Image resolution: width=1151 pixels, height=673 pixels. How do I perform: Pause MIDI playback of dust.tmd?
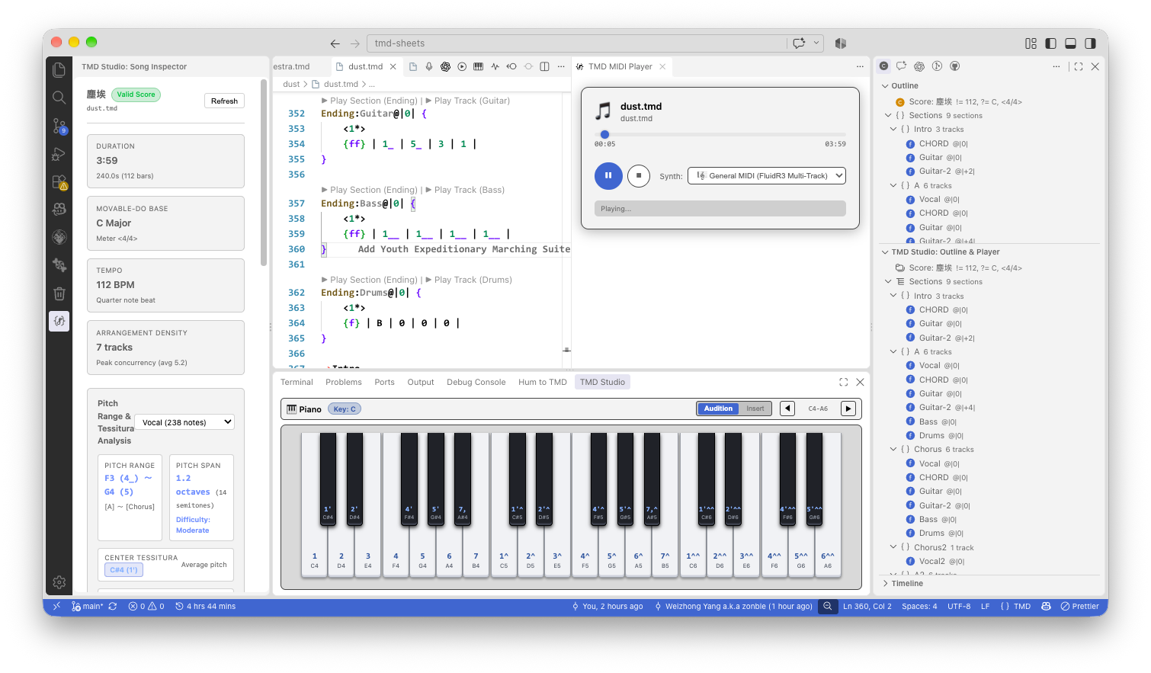608,175
